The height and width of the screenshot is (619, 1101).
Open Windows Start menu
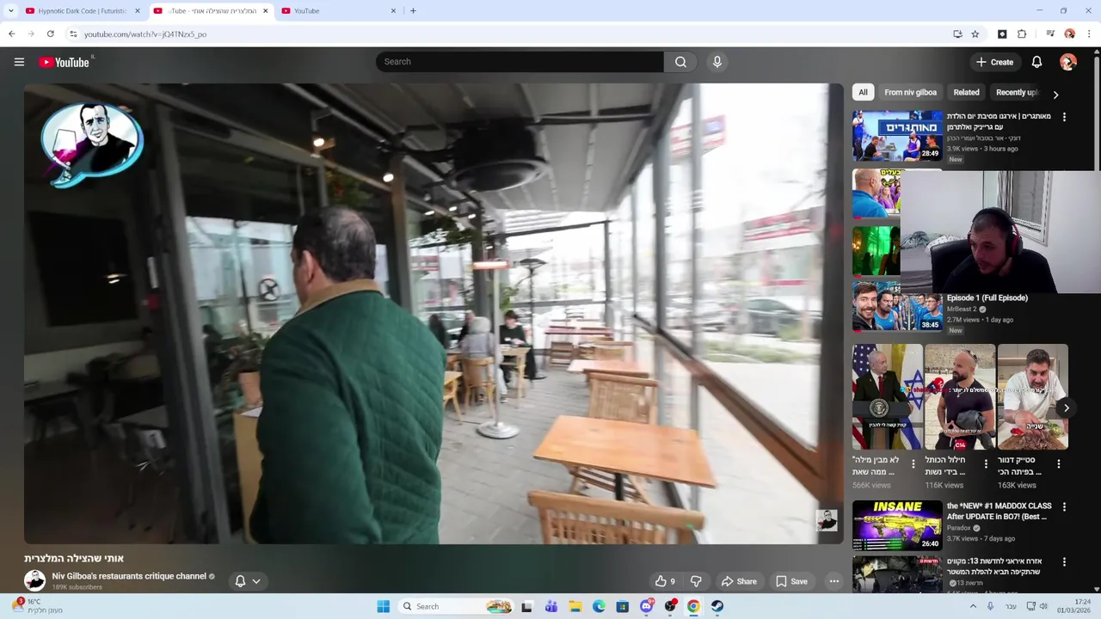tap(384, 606)
